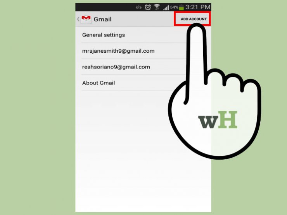The width and height of the screenshot is (287, 215).
Task: Tap the battery 54% indicator
Action: [177, 7]
